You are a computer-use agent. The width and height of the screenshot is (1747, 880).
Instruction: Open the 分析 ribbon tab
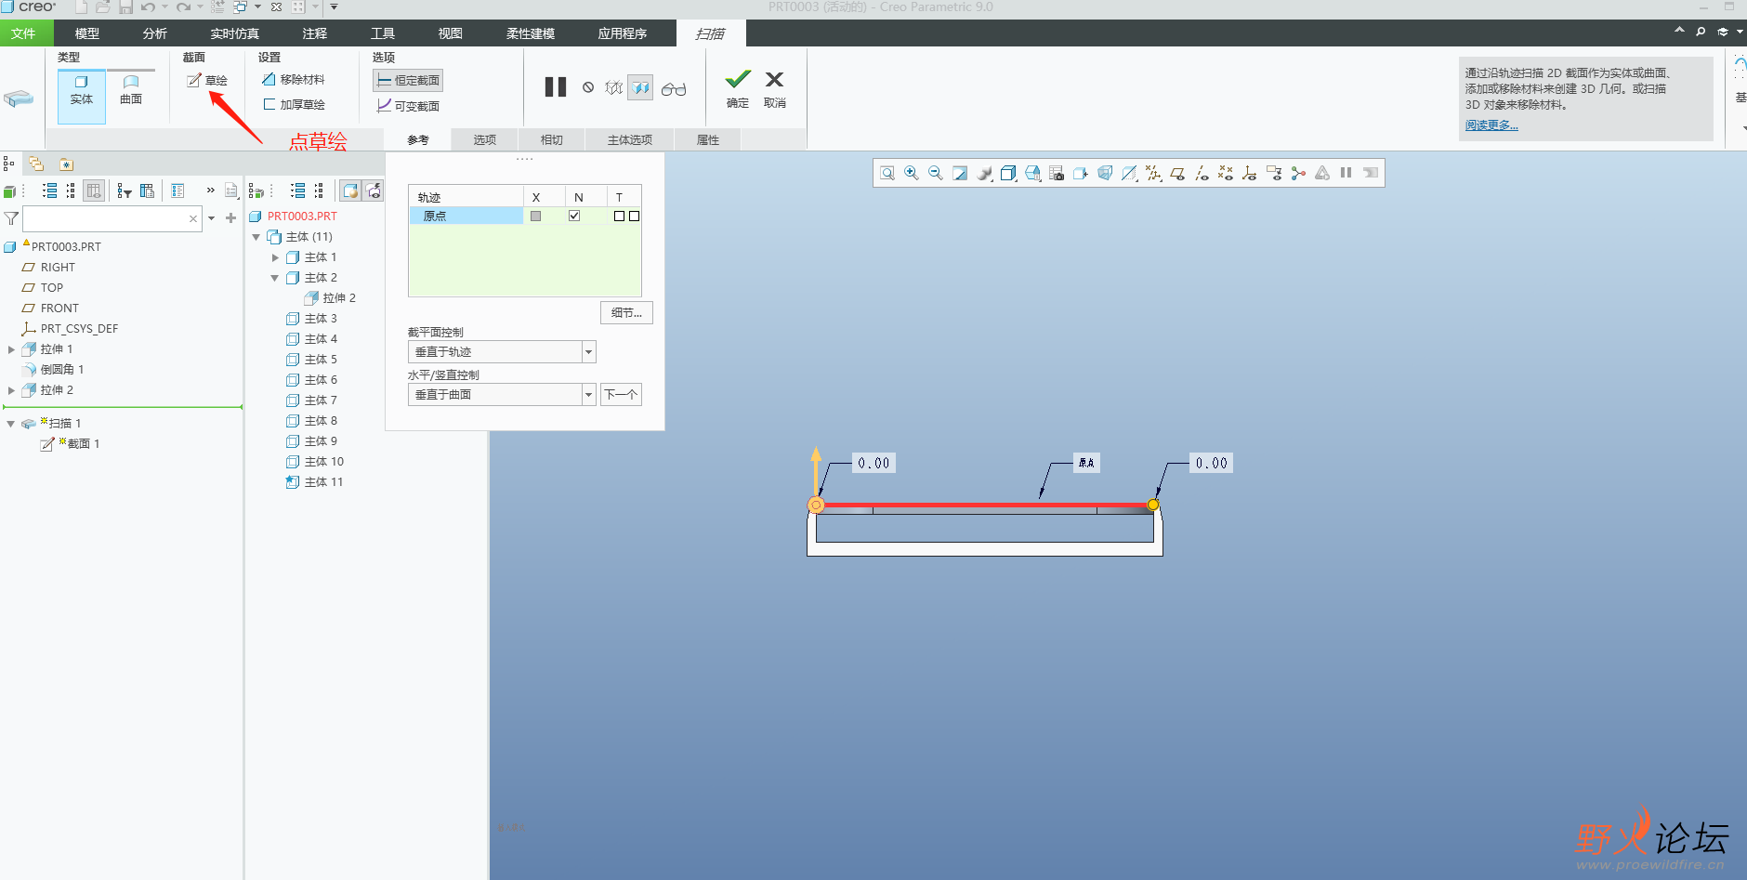pos(155,33)
